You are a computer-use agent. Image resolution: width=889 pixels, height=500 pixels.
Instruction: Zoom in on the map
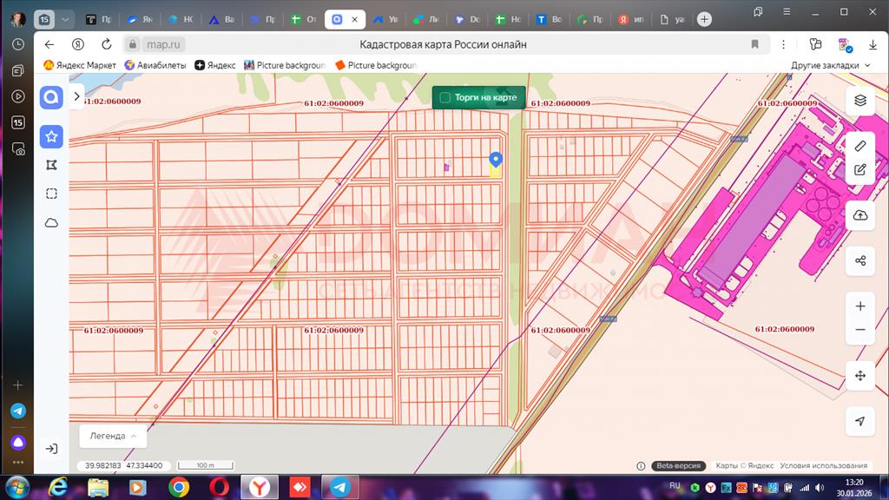click(x=859, y=306)
